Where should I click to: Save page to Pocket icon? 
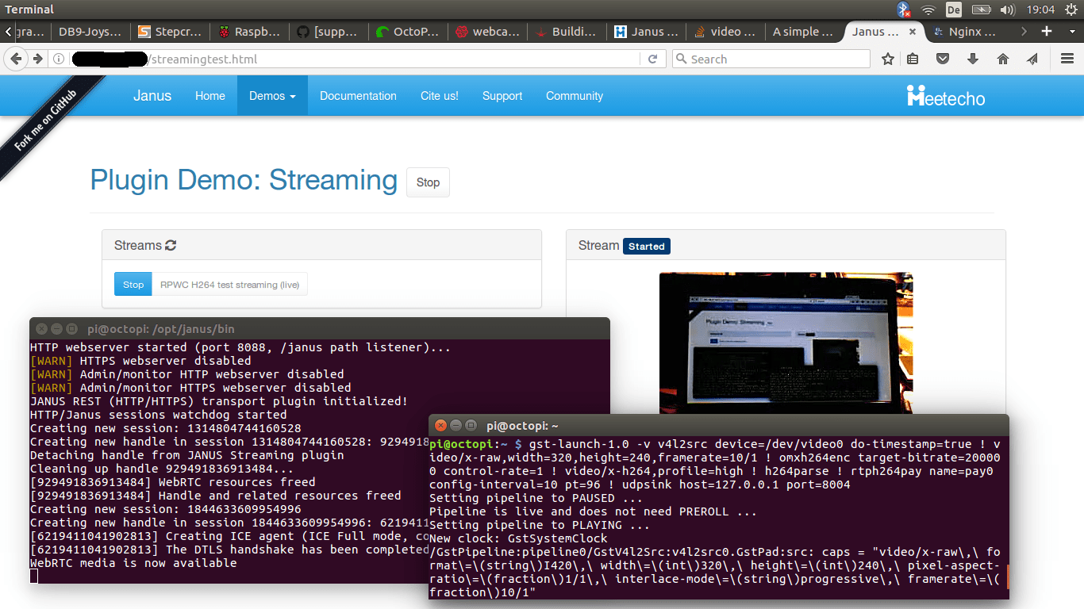(x=943, y=59)
